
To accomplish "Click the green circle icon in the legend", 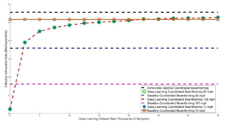I will [x=144, y=91].
